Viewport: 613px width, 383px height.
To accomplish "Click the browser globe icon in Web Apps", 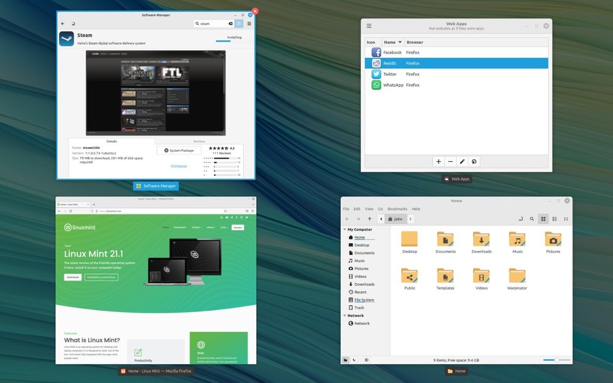I will (x=474, y=161).
